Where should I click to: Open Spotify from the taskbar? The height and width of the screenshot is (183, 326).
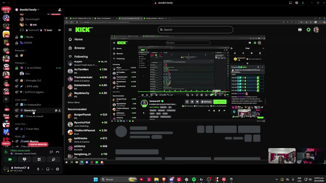(x=194, y=179)
